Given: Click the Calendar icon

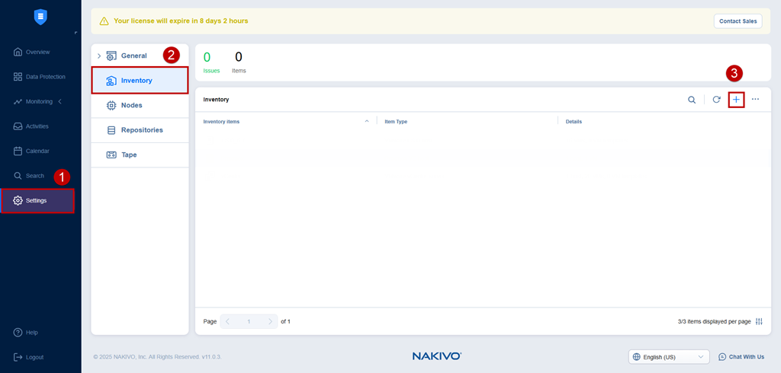Looking at the screenshot, I should (x=18, y=151).
